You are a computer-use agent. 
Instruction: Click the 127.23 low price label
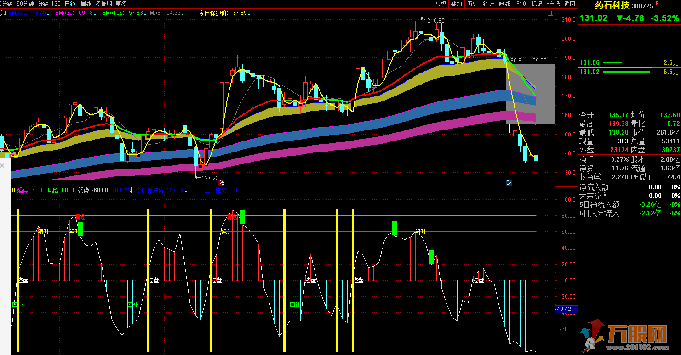tap(210, 177)
